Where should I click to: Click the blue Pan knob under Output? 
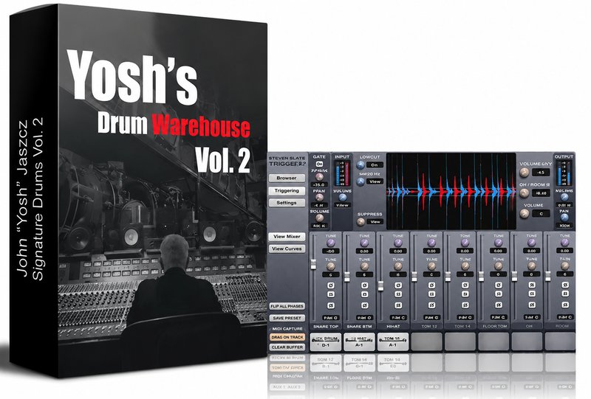click(564, 218)
